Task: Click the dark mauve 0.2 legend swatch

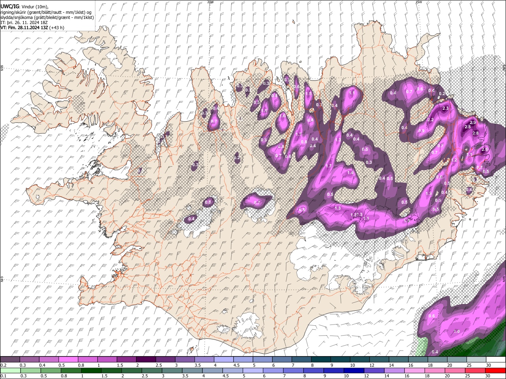Action: point(10,360)
